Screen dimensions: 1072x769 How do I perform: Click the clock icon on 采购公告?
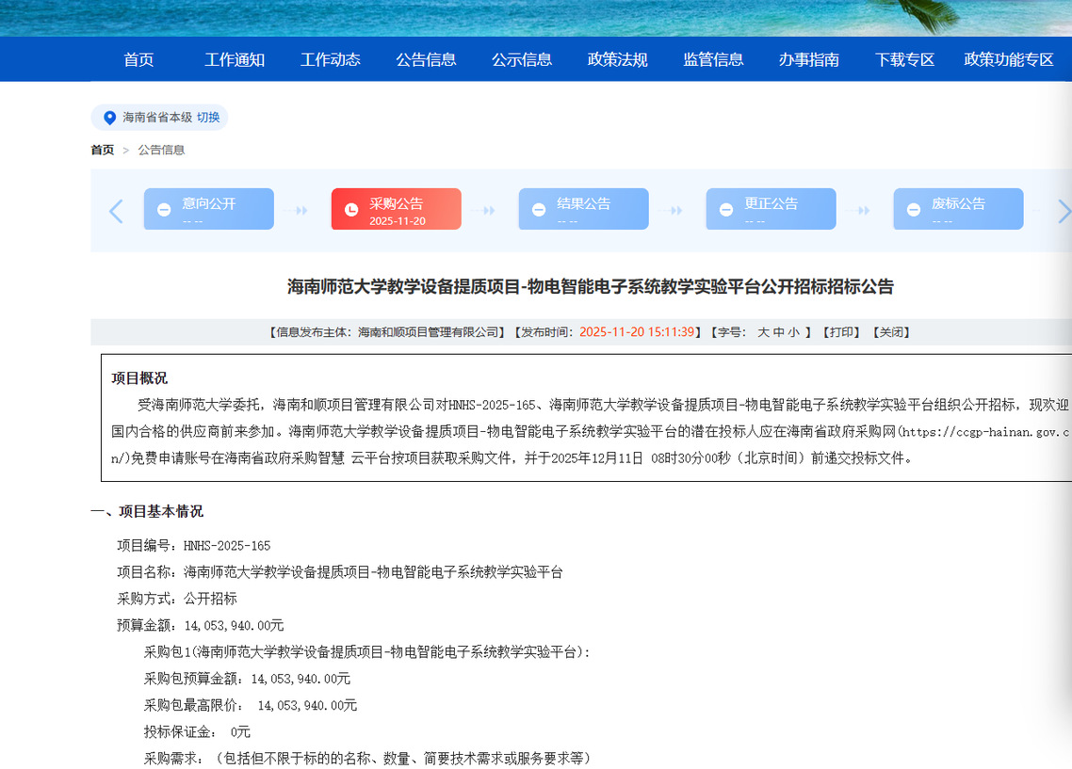351,210
